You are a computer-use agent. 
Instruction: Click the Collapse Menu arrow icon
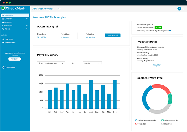[4, 67]
